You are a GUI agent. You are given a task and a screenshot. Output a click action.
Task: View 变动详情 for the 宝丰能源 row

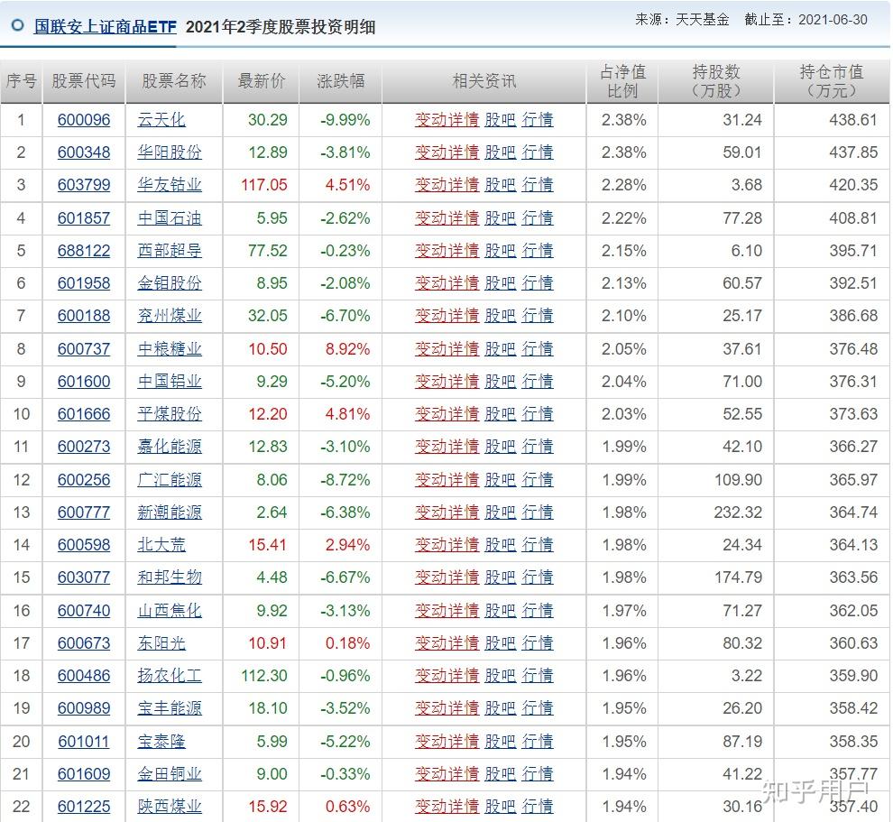[x=447, y=708]
